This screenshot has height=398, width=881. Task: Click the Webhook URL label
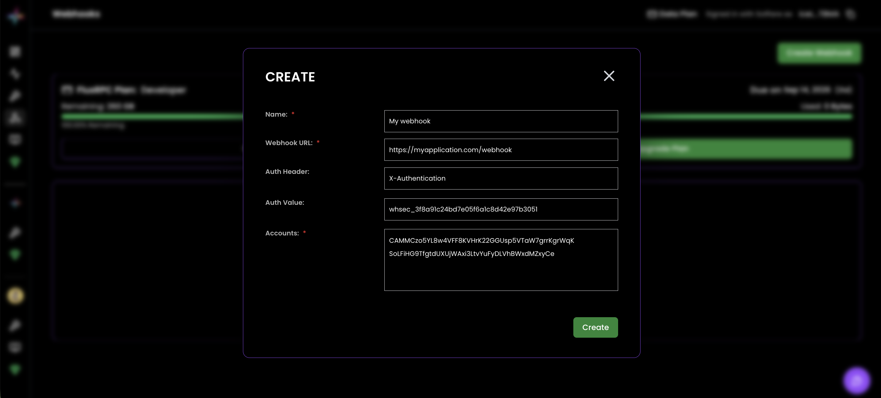point(289,143)
